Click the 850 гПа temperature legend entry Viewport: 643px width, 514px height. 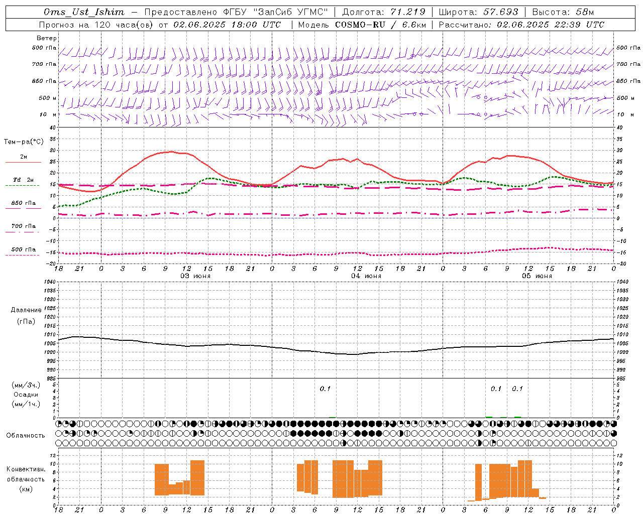tap(24, 203)
